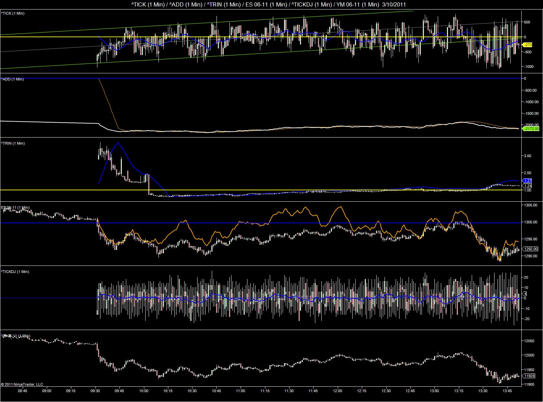The image size is (543, 402).
Task: Click the 11:15 time axis label
Action: point(265,391)
